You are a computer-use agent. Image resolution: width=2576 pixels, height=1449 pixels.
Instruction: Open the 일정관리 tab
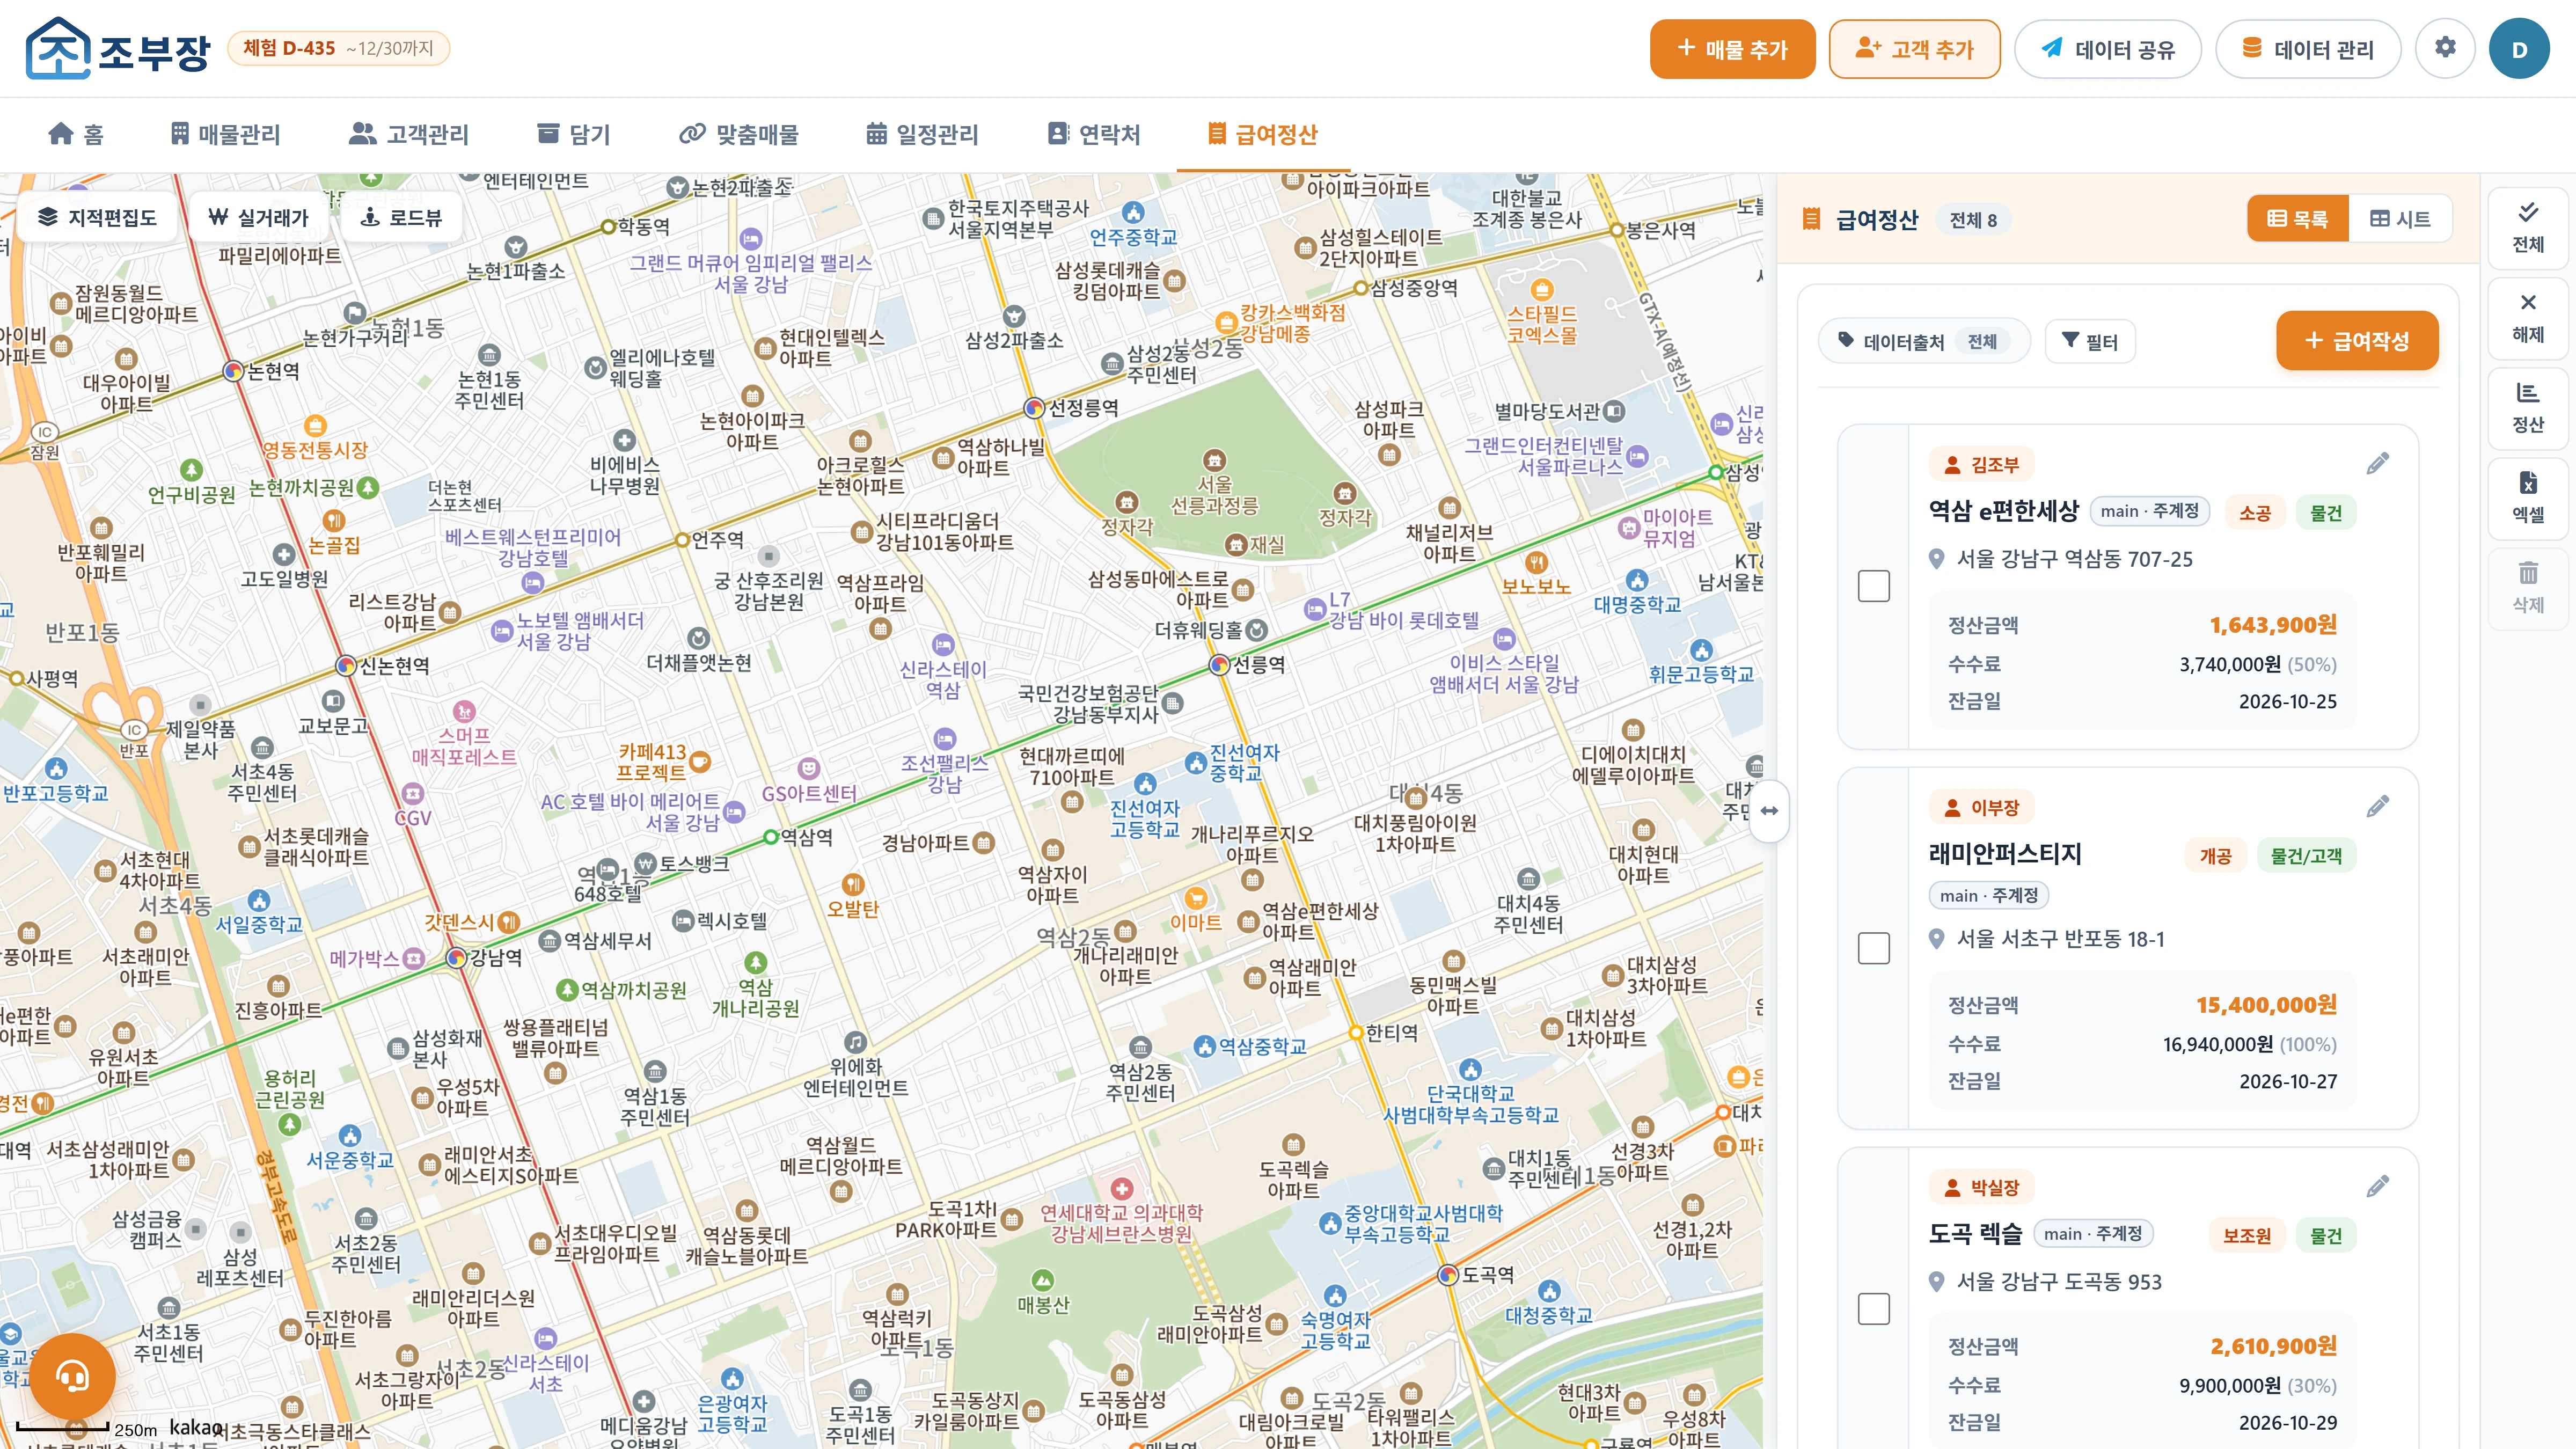(922, 134)
